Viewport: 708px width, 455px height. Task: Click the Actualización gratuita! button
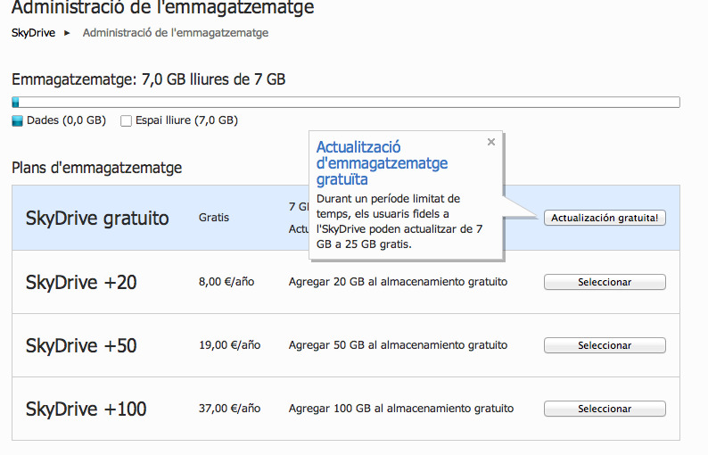605,218
